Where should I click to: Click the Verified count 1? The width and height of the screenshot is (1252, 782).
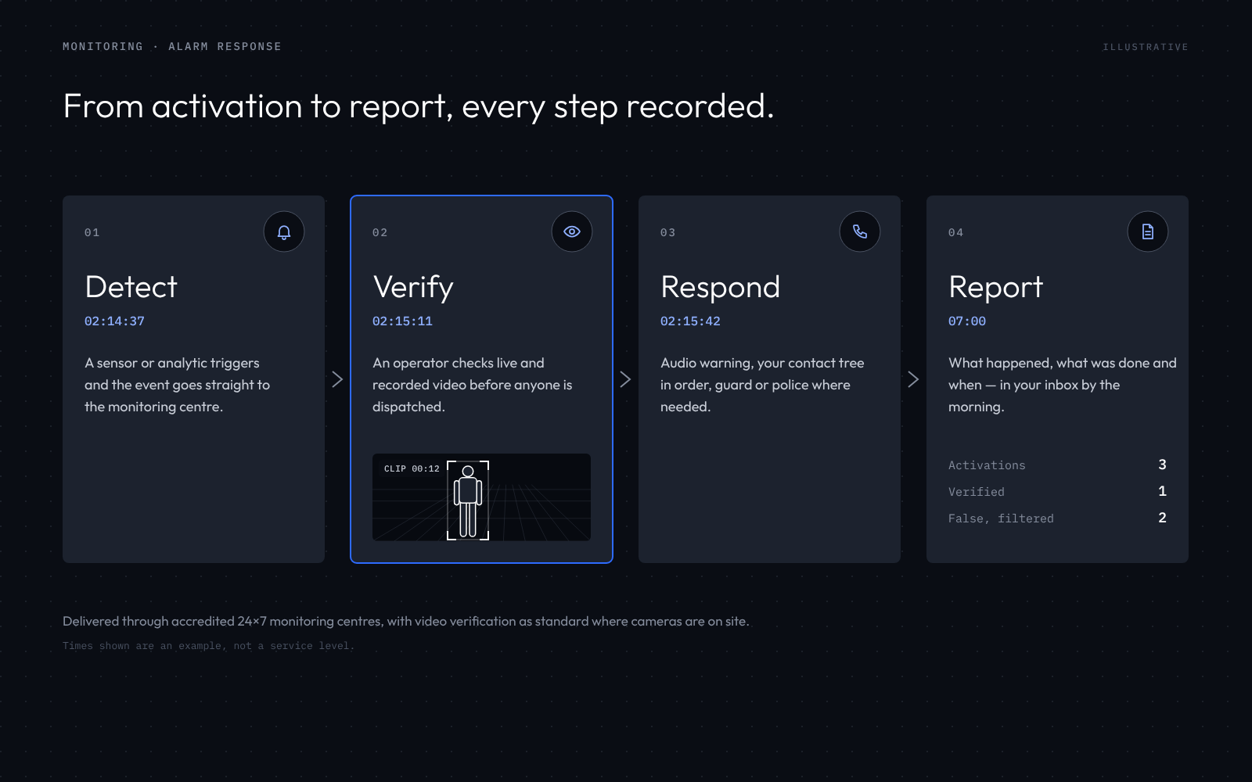[1162, 491]
